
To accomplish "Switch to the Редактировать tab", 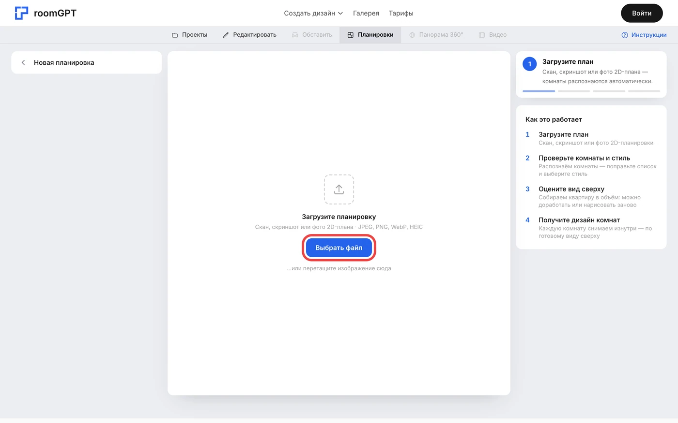I will coord(249,35).
